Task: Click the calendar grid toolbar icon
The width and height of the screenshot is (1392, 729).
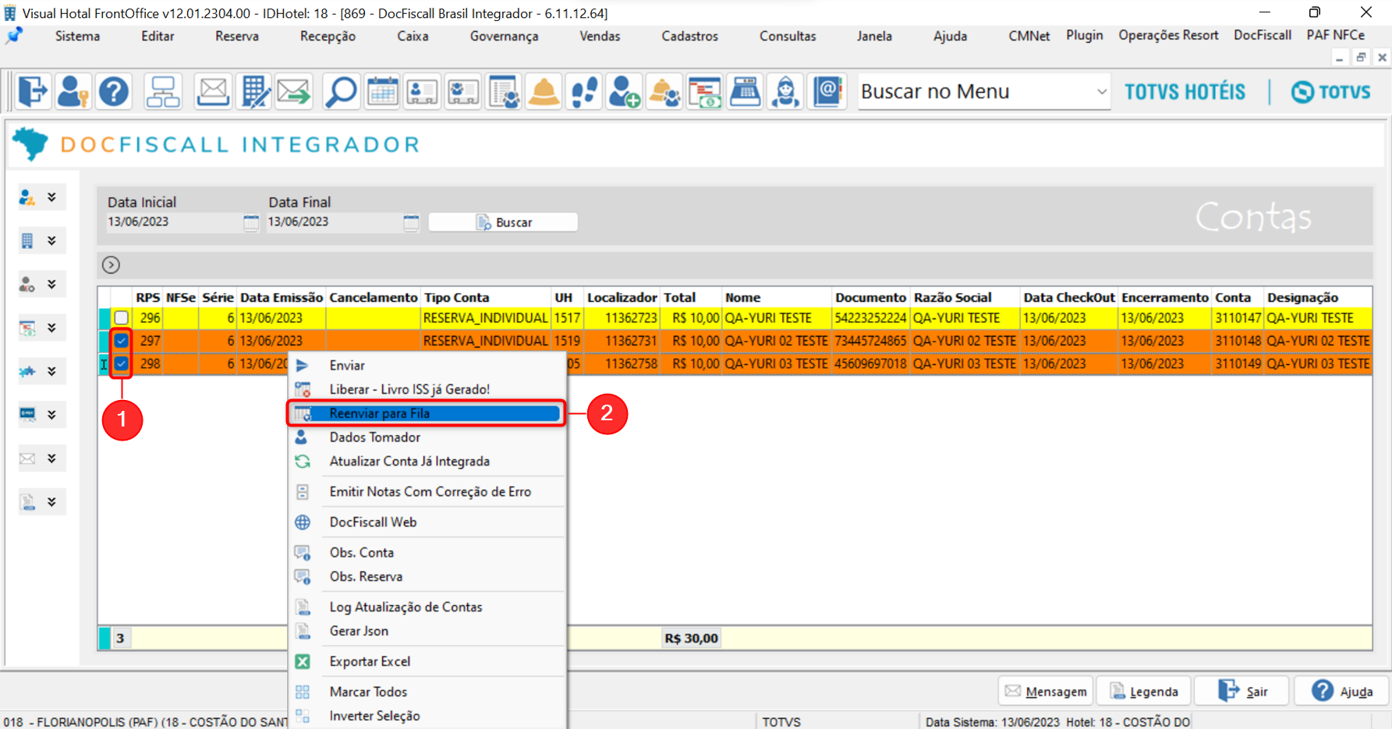Action: (382, 91)
